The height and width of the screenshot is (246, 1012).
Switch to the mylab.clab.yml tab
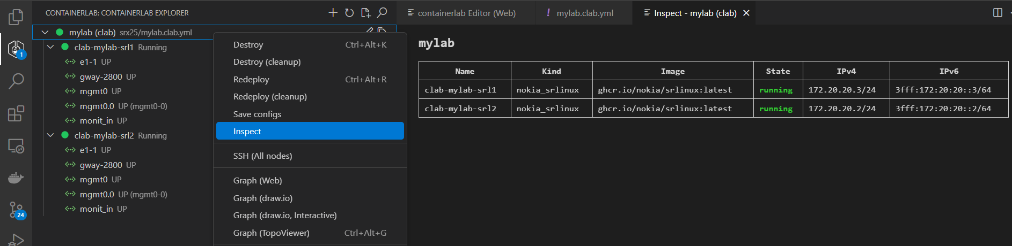point(584,13)
